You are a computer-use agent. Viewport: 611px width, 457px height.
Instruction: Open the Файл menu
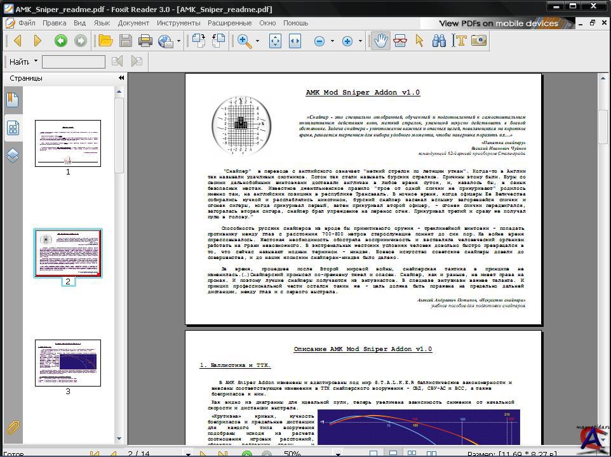pos(26,23)
